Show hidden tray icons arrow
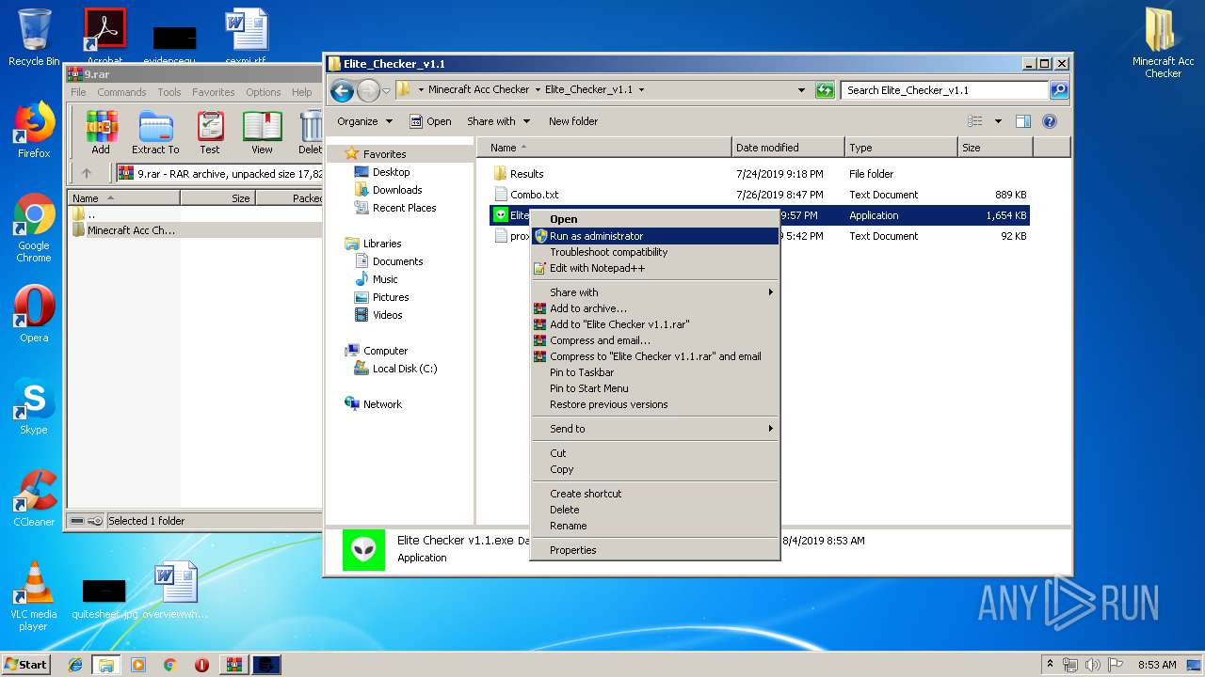 (1050, 665)
